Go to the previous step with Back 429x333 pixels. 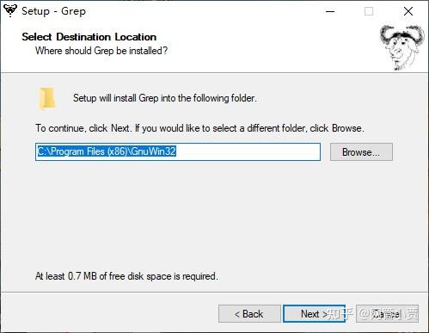249,314
